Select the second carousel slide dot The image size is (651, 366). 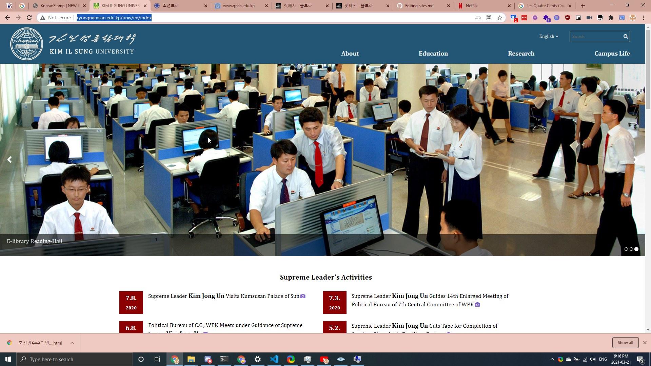[x=631, y=249]
